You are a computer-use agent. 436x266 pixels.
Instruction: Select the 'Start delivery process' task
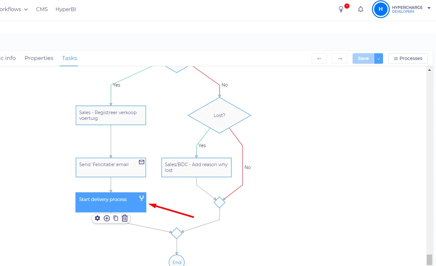[111, 202]
